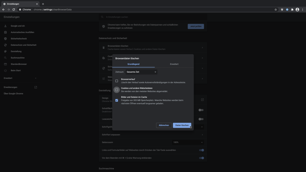Click the Suchmaschine magnifier icon

pyautogui.click(x=5, y=57)
